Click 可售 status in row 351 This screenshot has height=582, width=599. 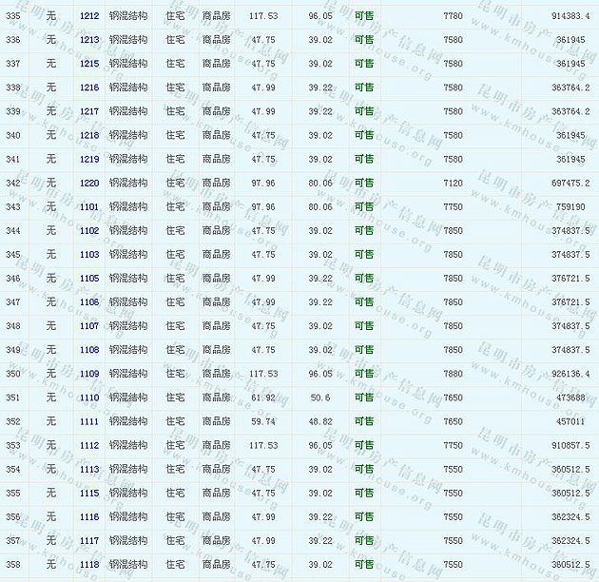click(364, 398)
